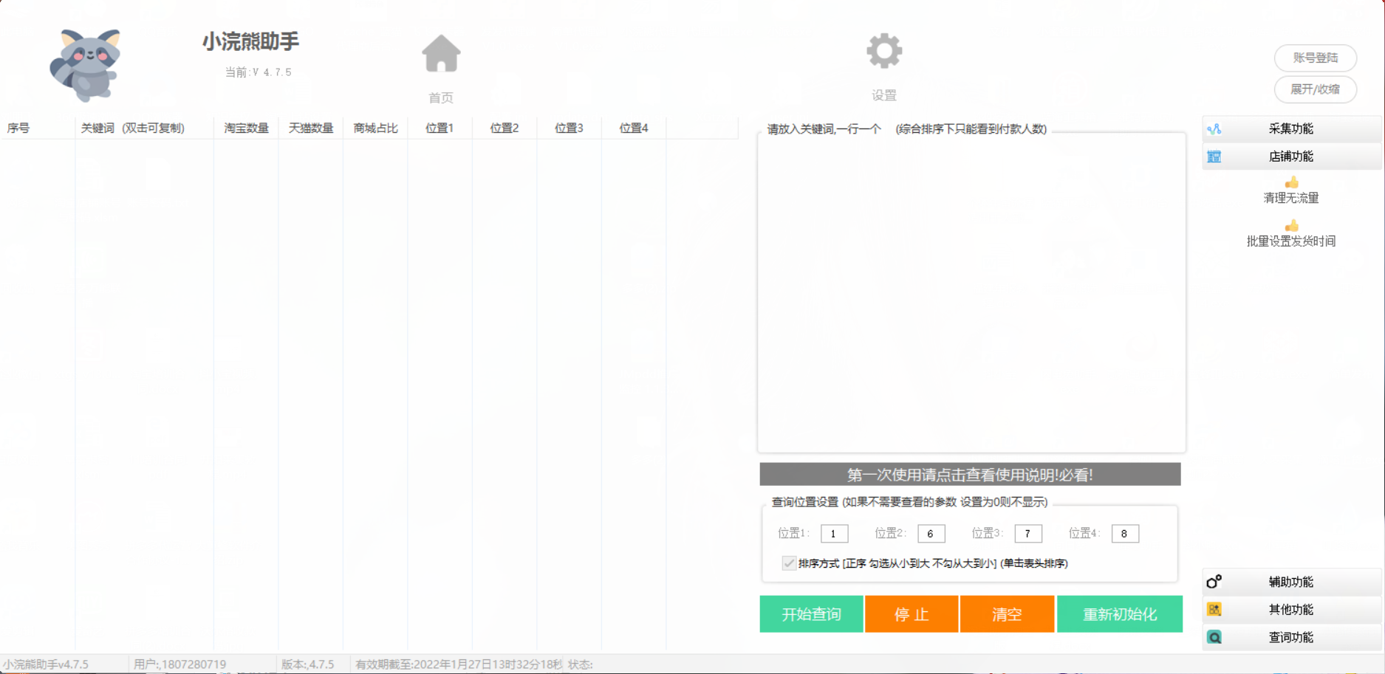Click the home icon labeled 首页

(441, 55)
